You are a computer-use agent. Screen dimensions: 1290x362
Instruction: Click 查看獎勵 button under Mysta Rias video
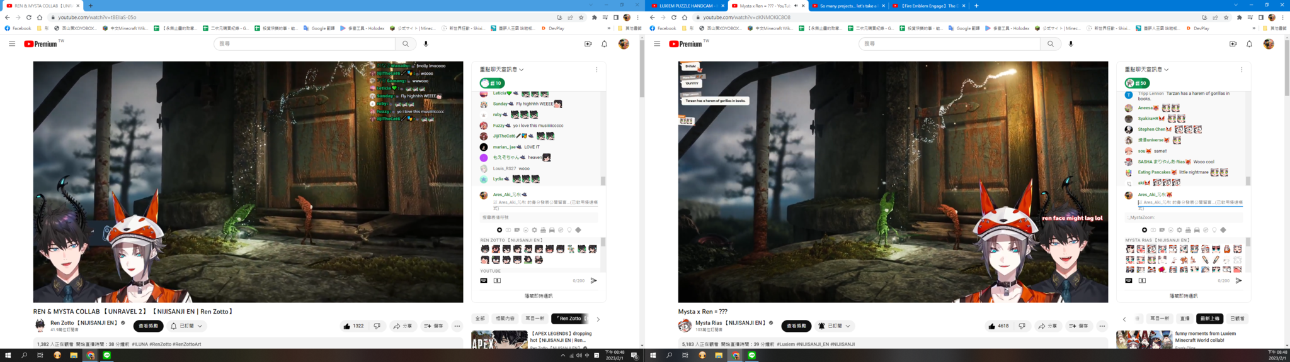(796, 326)
